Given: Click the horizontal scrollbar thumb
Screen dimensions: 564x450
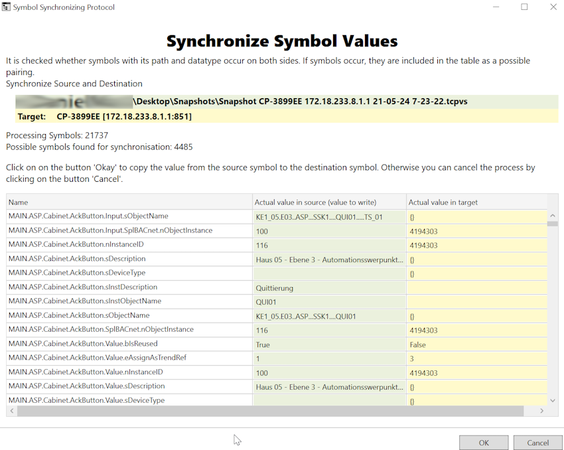Looking at the screenshot, I should (x=270, y=411).
